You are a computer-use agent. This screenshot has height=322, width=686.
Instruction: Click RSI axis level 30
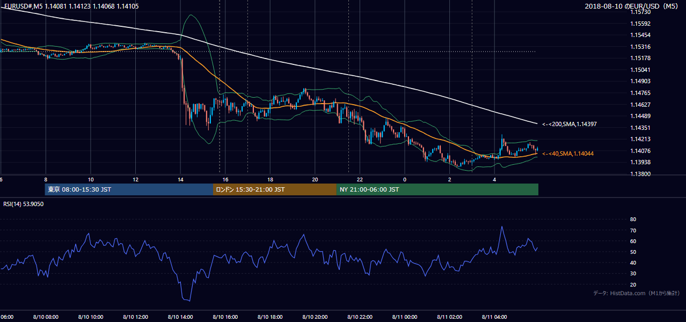click(633, 274)
